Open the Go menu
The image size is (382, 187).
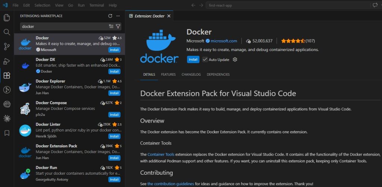pyautogui.click(x=71, y=5)
